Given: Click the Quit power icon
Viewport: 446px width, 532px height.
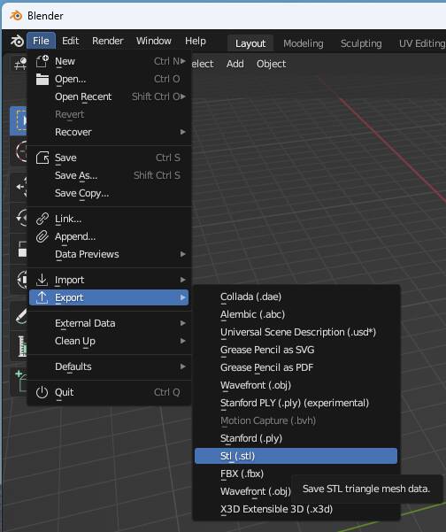Looking at the screenshot, I should coord(42,392).
